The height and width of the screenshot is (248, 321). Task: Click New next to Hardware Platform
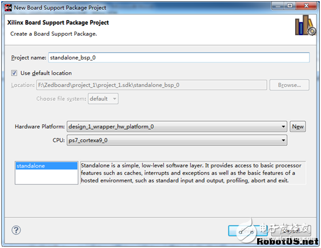pos(297,126)
